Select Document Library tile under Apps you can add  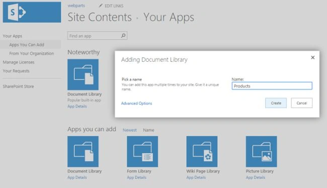[x=83, y=151]
